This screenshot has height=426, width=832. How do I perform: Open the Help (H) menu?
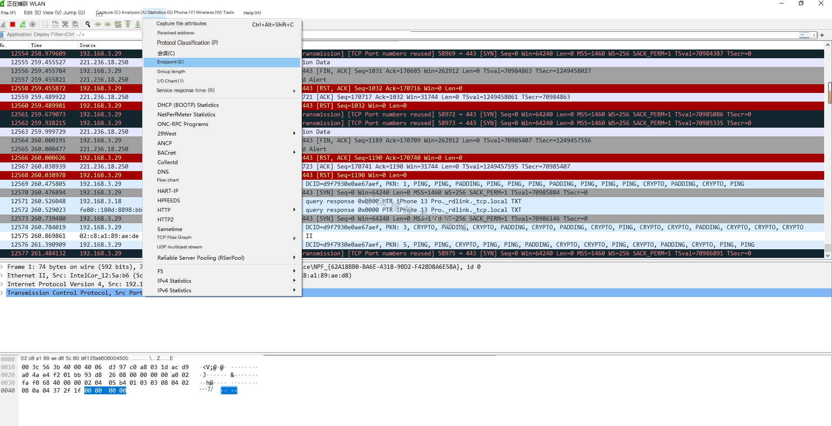click(252, 13)
